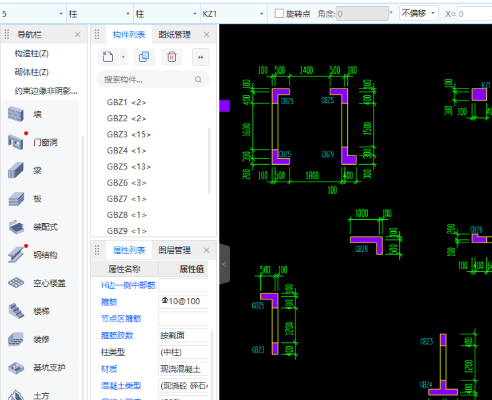
Task: Select the 装配式 category icon
Action: [16, 227]
